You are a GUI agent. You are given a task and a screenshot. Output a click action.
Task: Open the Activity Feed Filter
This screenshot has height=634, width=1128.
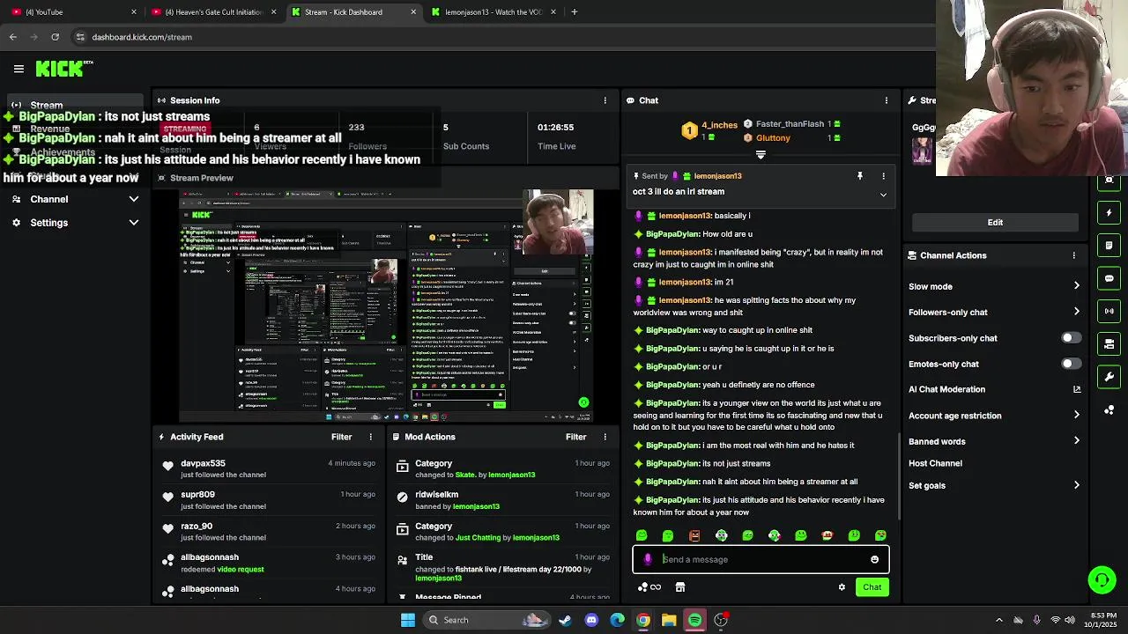[x=341, y=437]
